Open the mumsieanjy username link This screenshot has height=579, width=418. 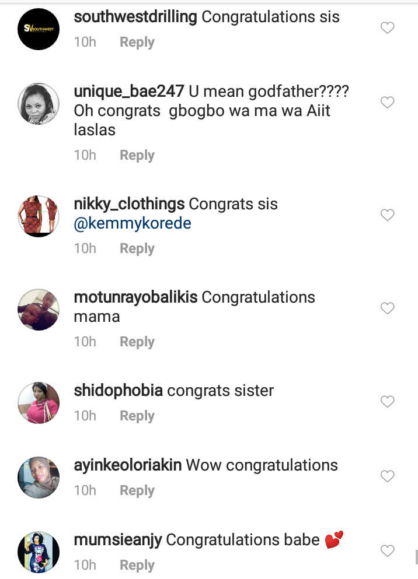118,539
